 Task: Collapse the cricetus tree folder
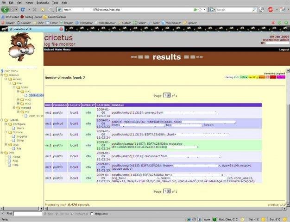pyautogui.click(x=2, y=75)
